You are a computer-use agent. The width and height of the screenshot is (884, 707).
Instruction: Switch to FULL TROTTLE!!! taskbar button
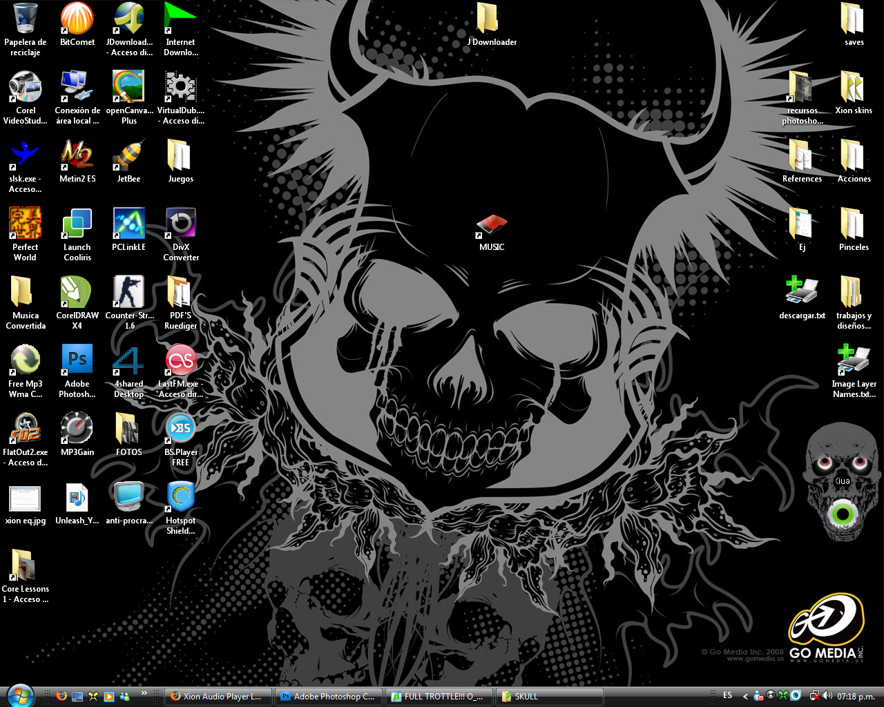(439, 696)
